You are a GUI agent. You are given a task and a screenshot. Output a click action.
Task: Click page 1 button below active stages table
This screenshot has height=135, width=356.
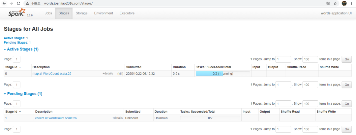tap(16, 85)
